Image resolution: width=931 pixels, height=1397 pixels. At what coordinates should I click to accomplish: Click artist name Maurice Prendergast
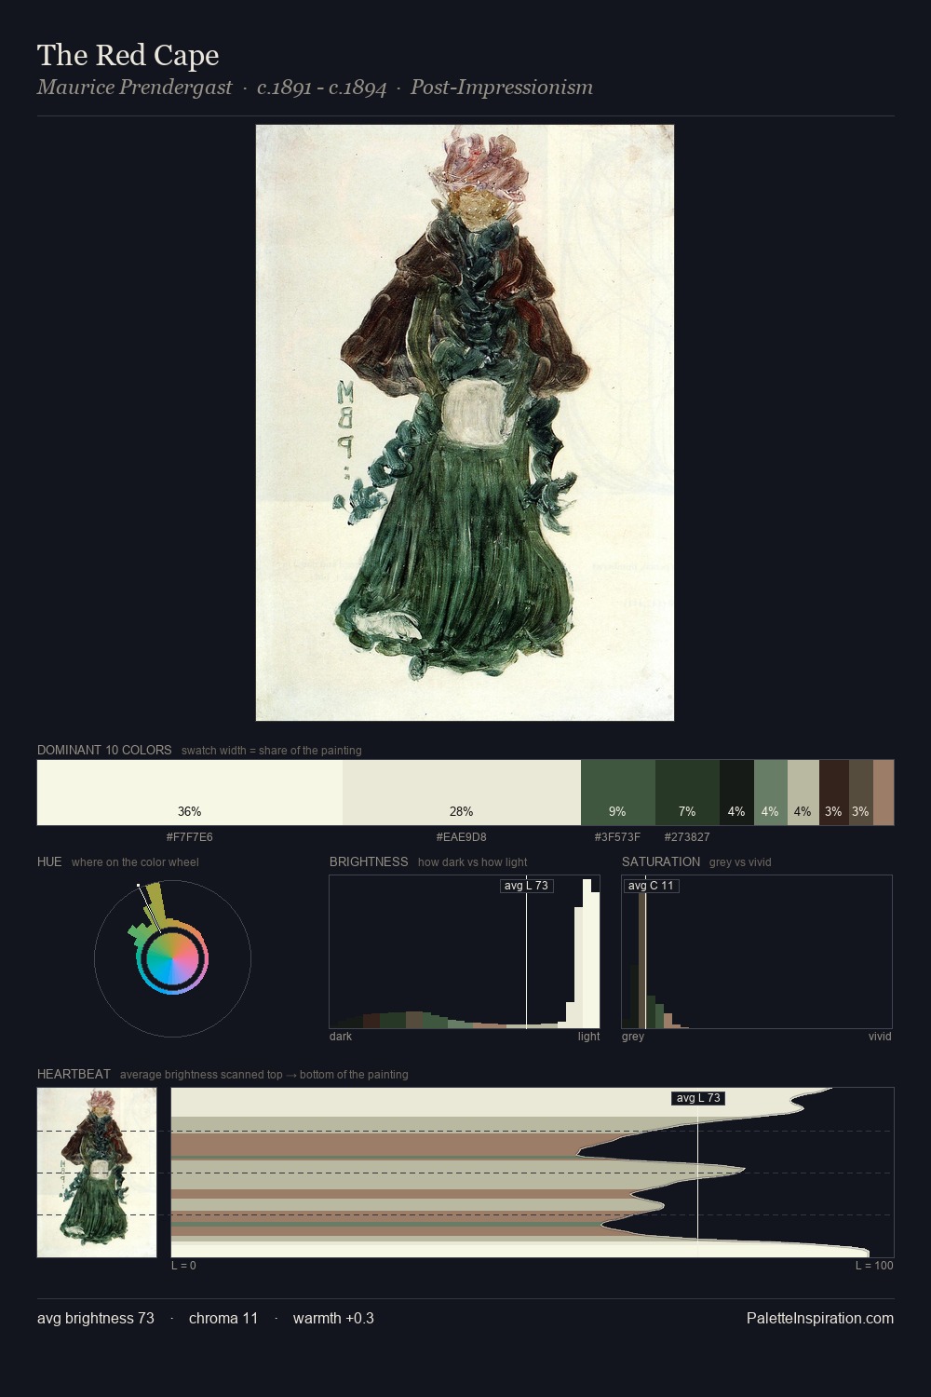pos(135,88)
